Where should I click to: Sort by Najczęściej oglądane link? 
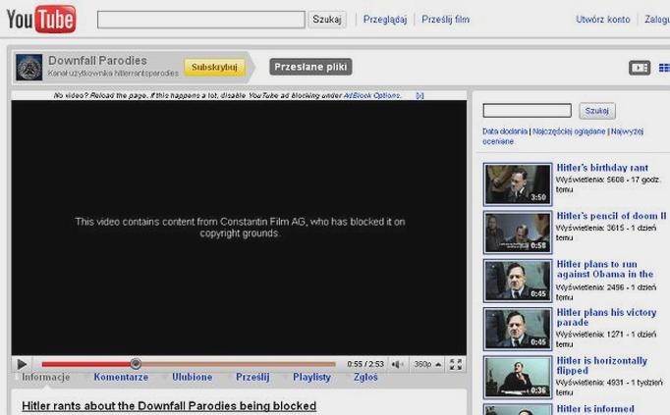click(569, 131)
